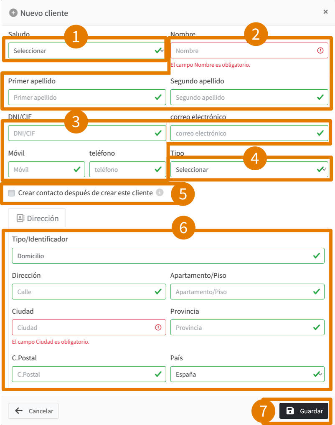
Task: Open the Saludo dropdown
Action: [86, 50]
